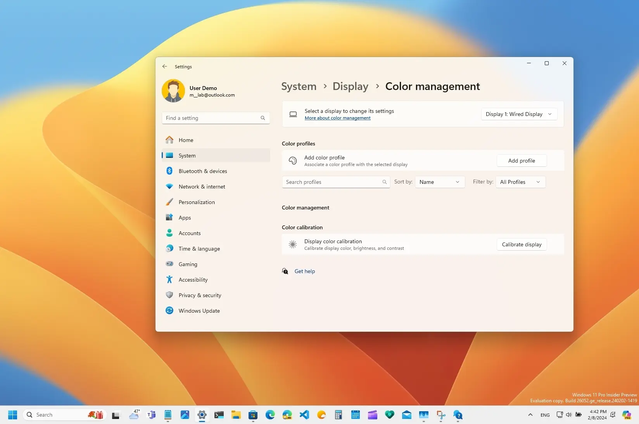This screenshot has width=639, height=424.
Task: Open the back arrow in Settings
Action: tap(165, 66)
